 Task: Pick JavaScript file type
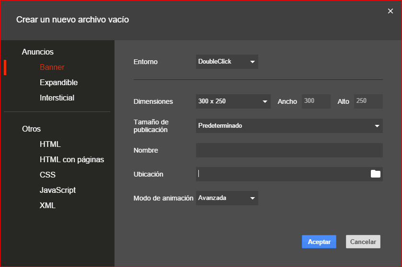click(x=57, y=190)
